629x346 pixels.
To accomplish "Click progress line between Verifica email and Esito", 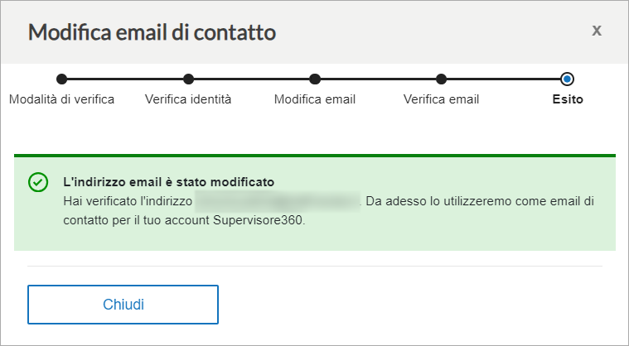I will click(504, 79).
